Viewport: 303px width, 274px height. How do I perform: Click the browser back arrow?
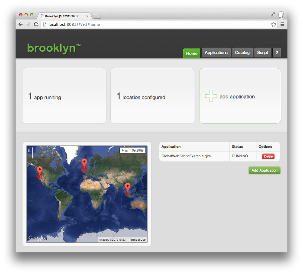(21, 25)
